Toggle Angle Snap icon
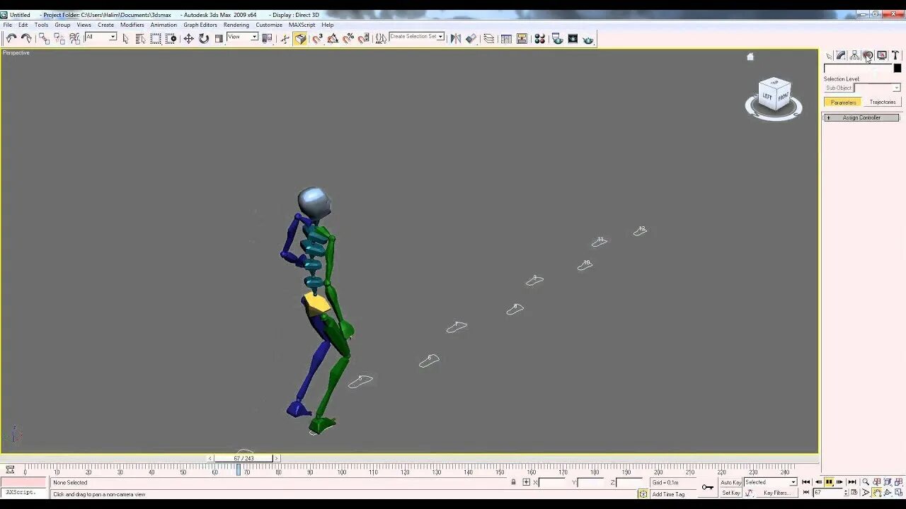Image resolution: width=906 pixels, height=509 pixels. click(x=333, y=39)
